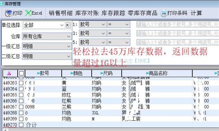Click the printer icon for 打印

[8, 13]
